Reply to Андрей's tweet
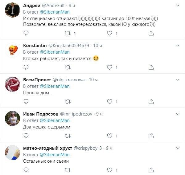The height and width of the screenshot is (175, 185). [26, 33]
